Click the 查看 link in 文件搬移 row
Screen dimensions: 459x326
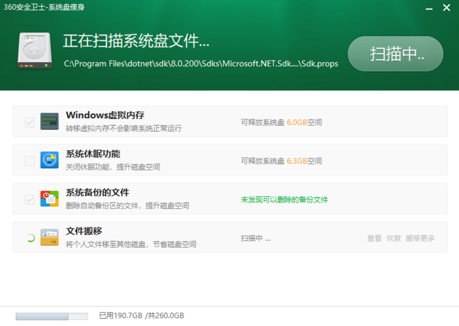374,238
